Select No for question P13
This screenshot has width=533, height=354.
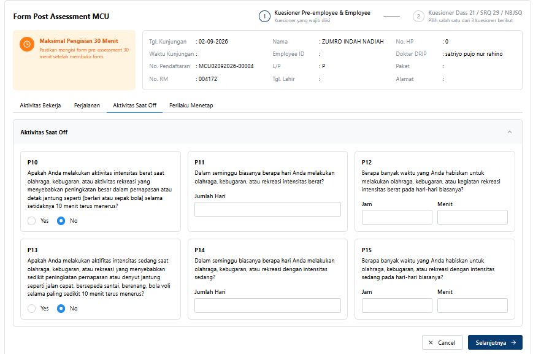click(61, 309)
